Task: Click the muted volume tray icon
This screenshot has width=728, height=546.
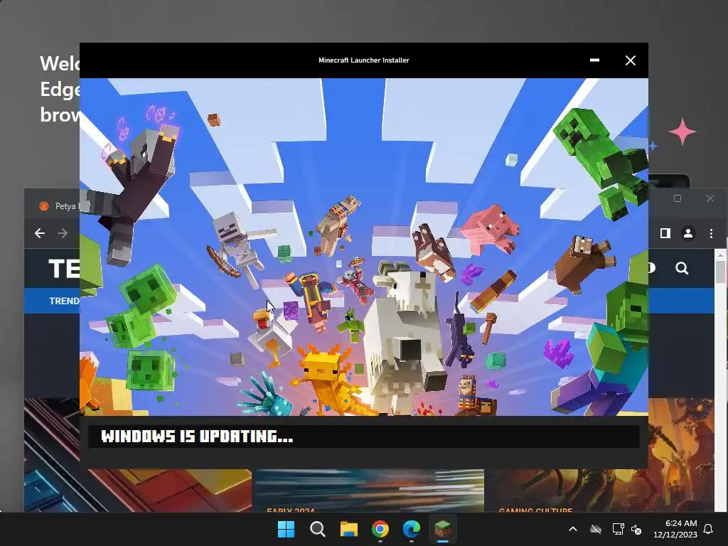Action: pos(636,529)
